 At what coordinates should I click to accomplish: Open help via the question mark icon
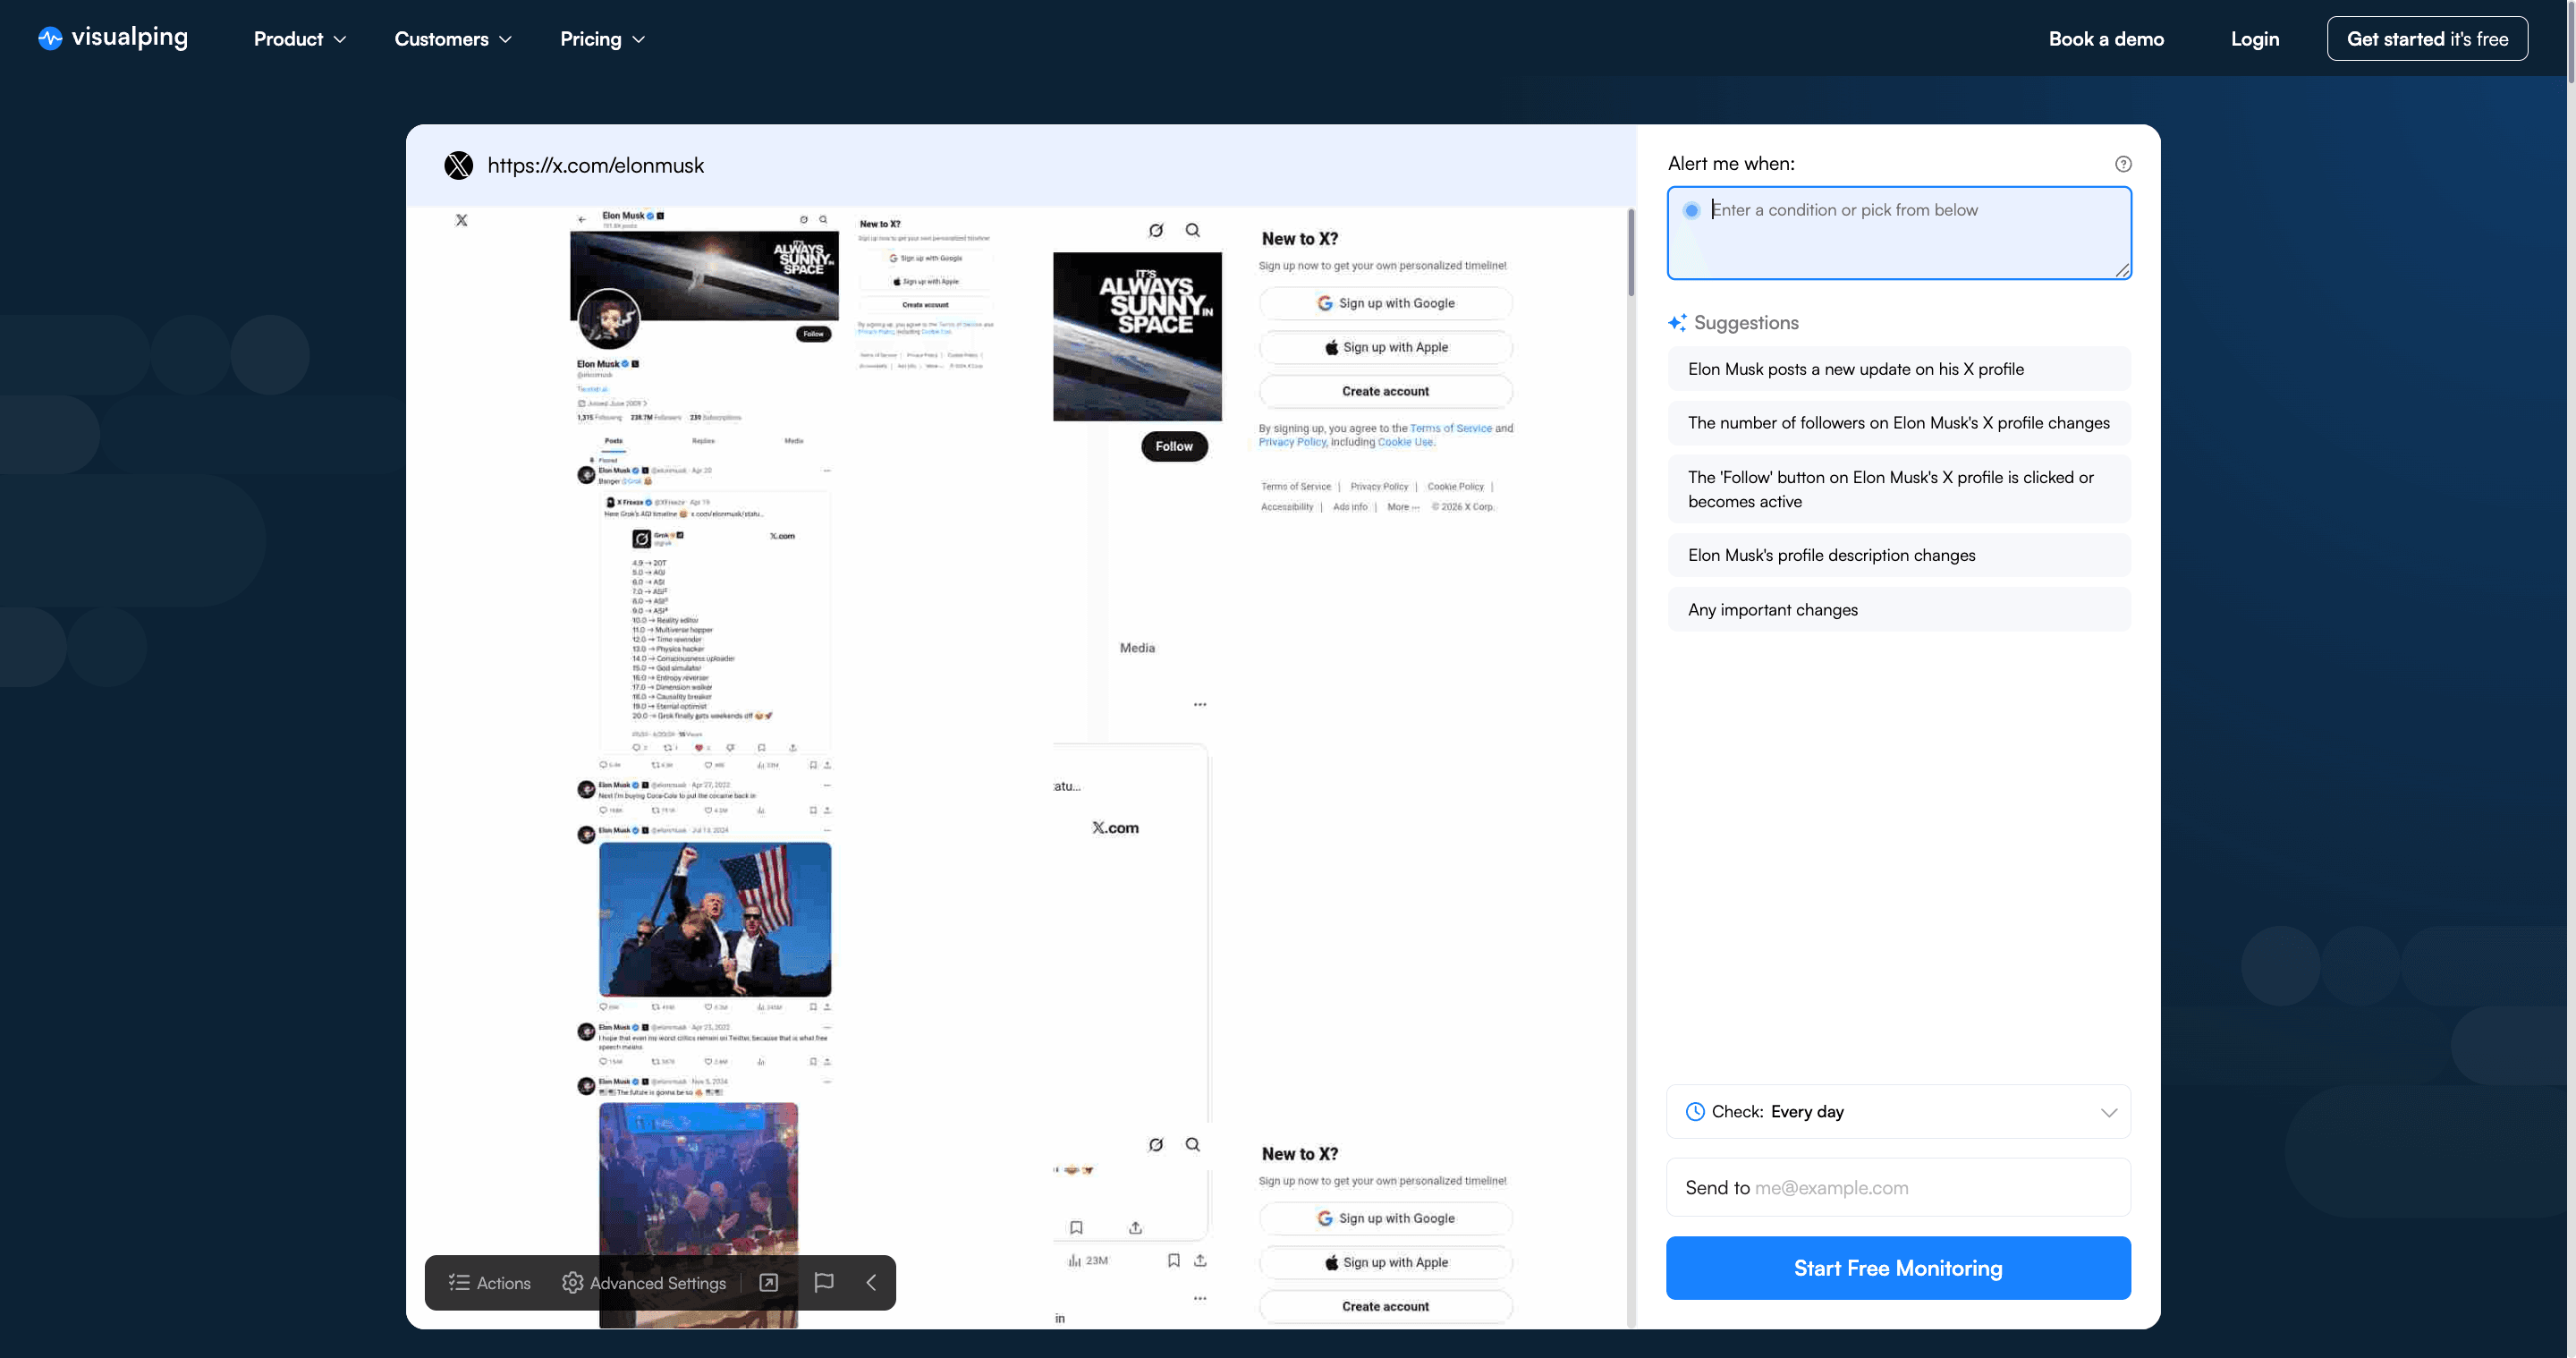click(x=2123, y=163)
